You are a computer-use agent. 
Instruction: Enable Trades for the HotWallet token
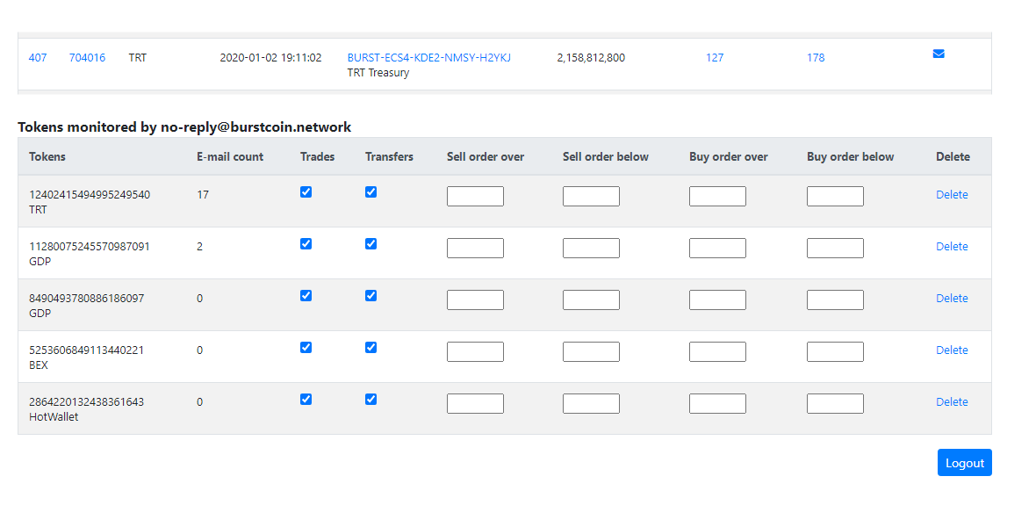pos(306,399)
